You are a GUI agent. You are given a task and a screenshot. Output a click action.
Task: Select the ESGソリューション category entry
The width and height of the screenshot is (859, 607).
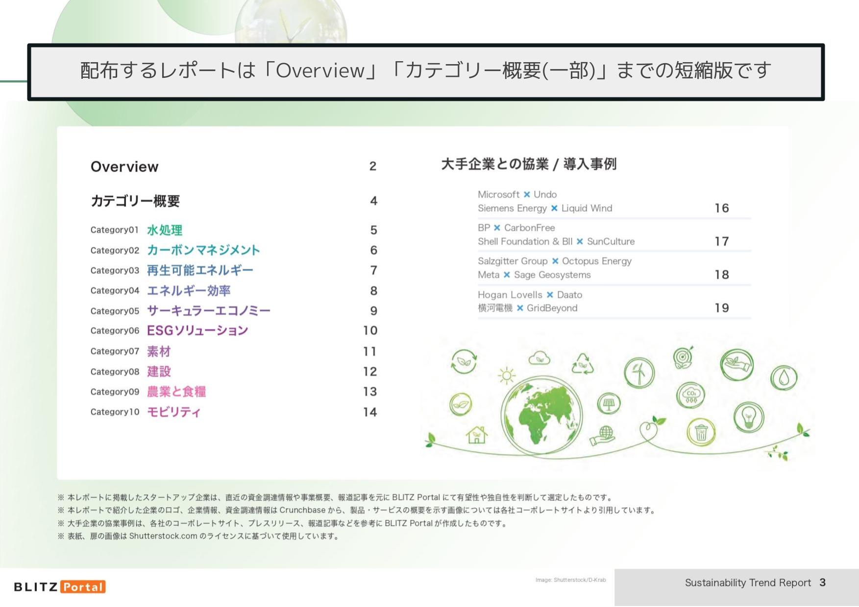[x=197, y=331]
